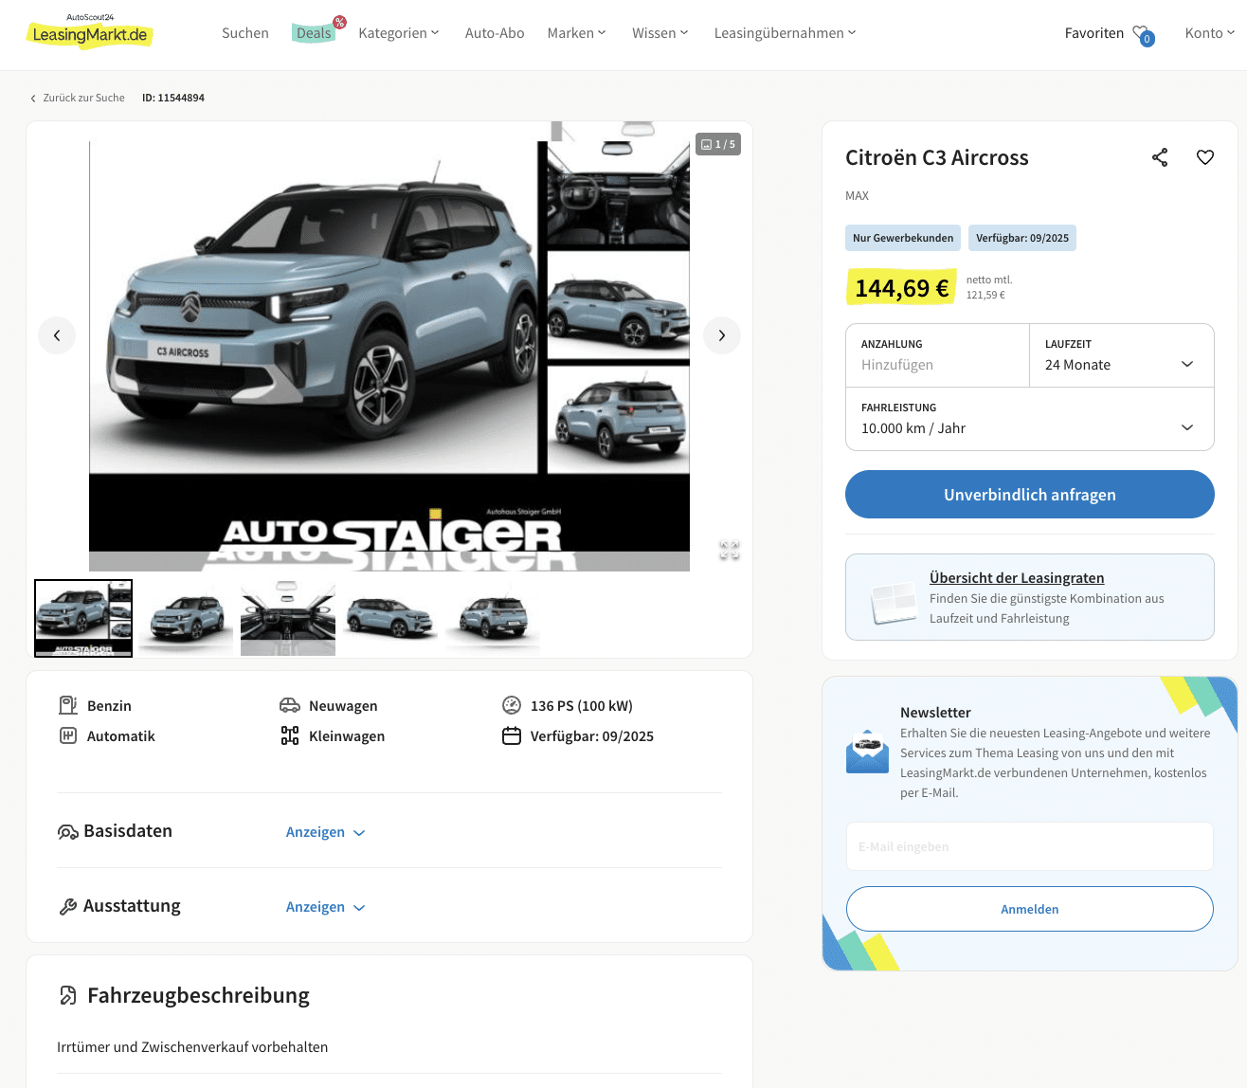The image size is (1247, 1088).
Task: Click the Nur Gewerbekunden tag
Action: tap(903, 238)
